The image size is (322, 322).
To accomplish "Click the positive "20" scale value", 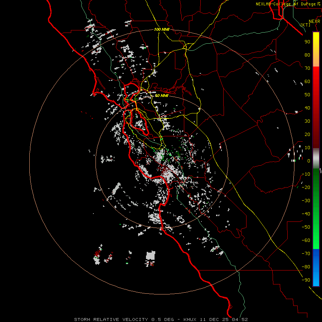I will (x=307, y=134).
